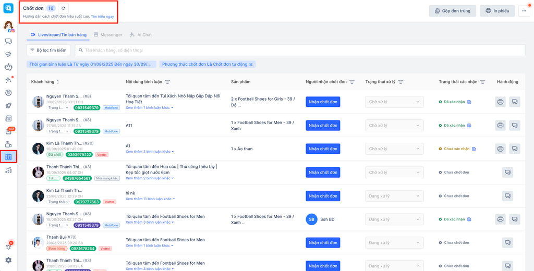Click the chatbot robot icon in sidebar
This screenshot has width=534, height=271.
[8, 67]
